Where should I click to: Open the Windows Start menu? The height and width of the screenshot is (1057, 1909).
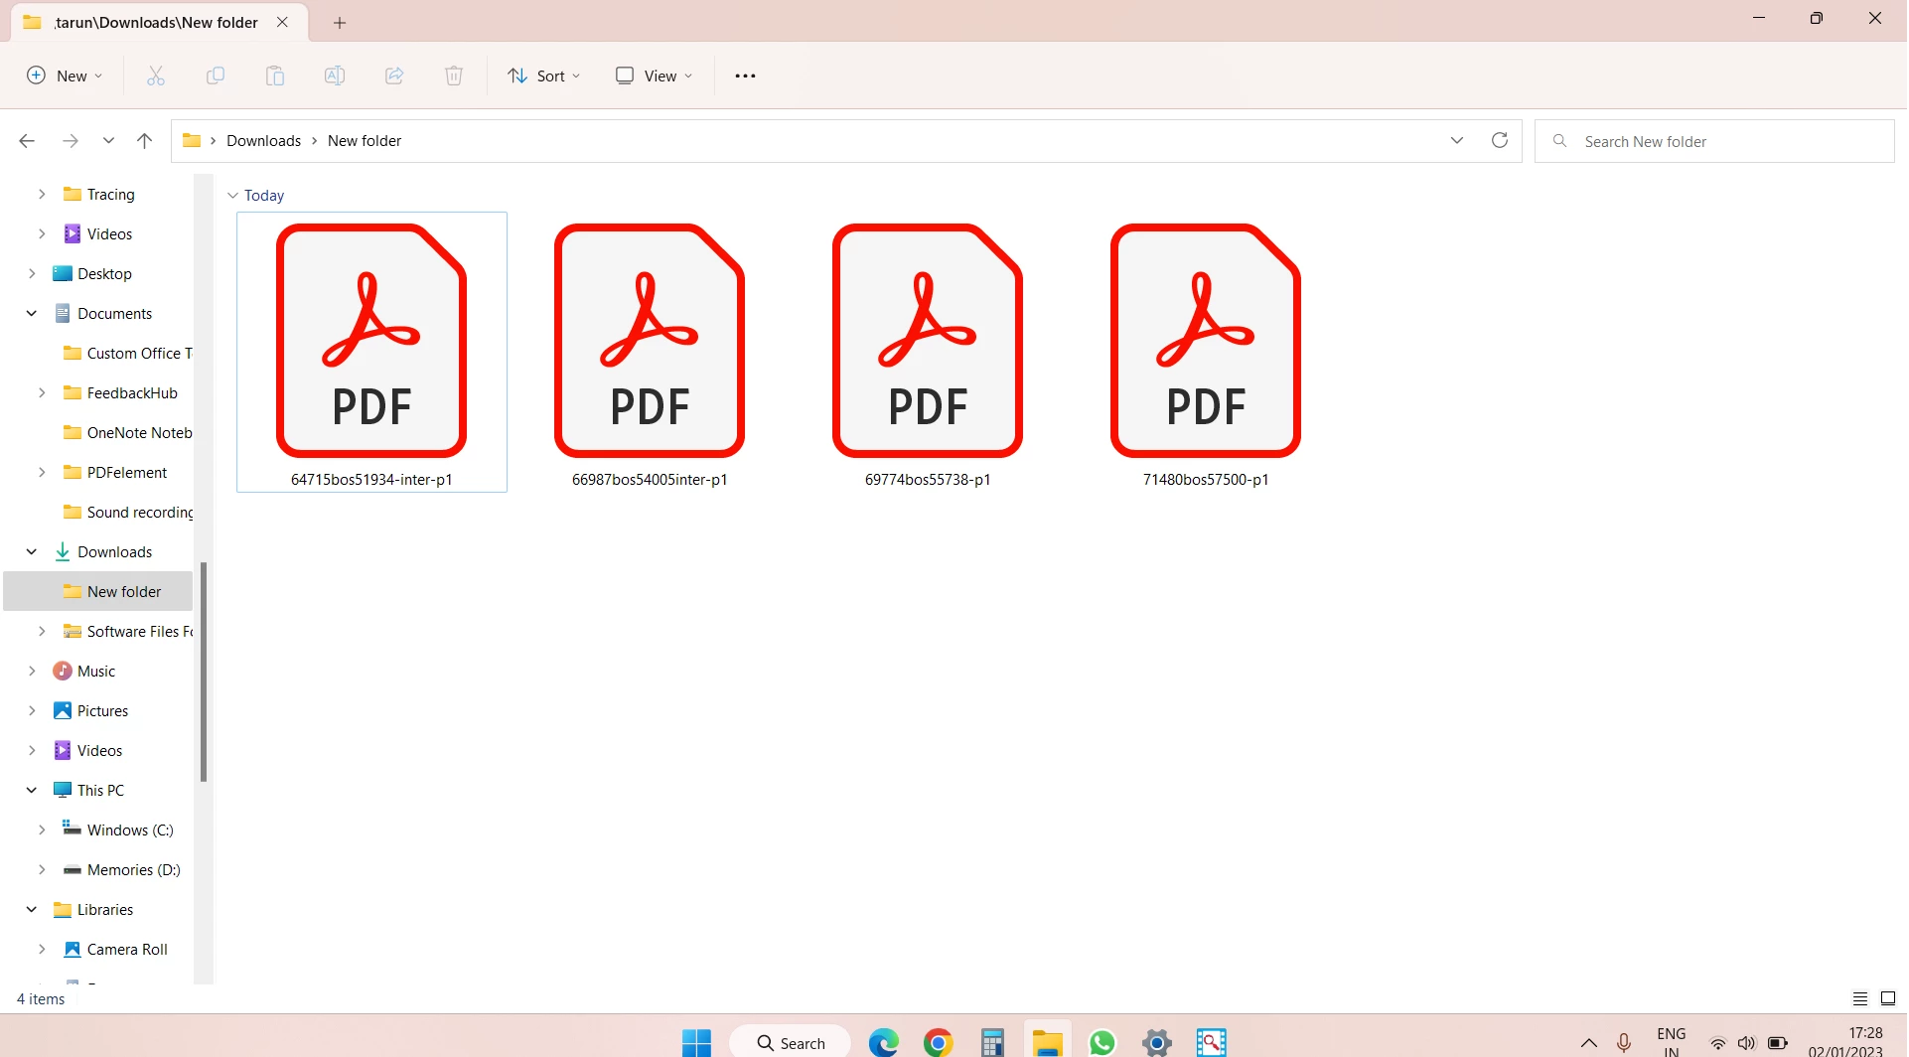pyautogui.click(x=696, y=1042)
